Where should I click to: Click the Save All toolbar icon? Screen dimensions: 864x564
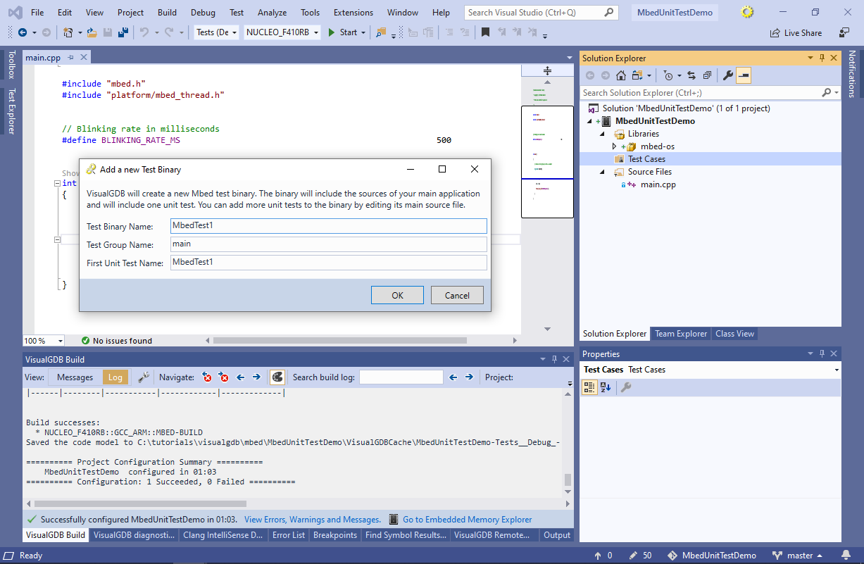[123, 32]
